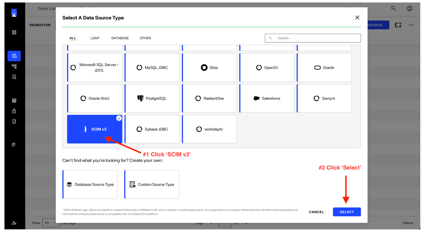Close the Select A Data Source Type dialog

click(357, 17)
